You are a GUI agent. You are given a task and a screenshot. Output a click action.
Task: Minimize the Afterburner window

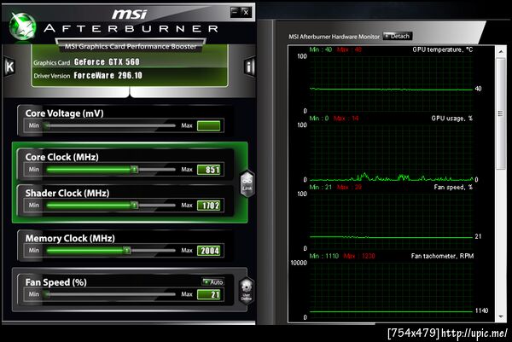pos(236,12)
